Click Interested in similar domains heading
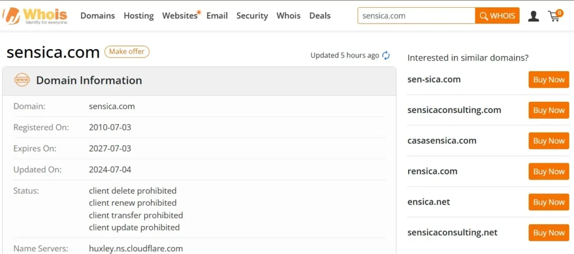Image resolution: width=574 pixels, height=254 pixels. coord(468,58)
